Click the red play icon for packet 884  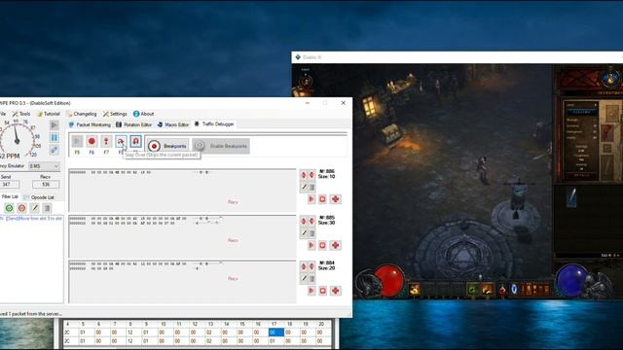coord(311,291)
